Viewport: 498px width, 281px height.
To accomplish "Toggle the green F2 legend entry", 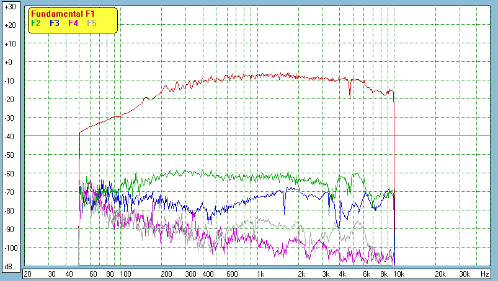I will click(35, 23).
